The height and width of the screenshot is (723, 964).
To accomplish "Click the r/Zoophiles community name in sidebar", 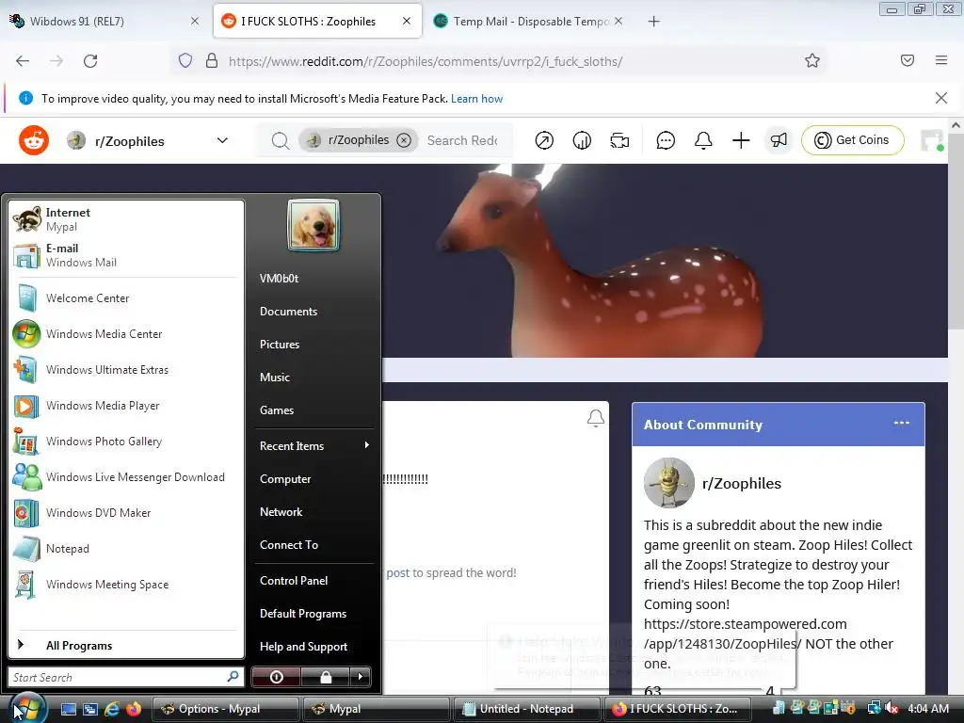I will [x=742, y=483].
